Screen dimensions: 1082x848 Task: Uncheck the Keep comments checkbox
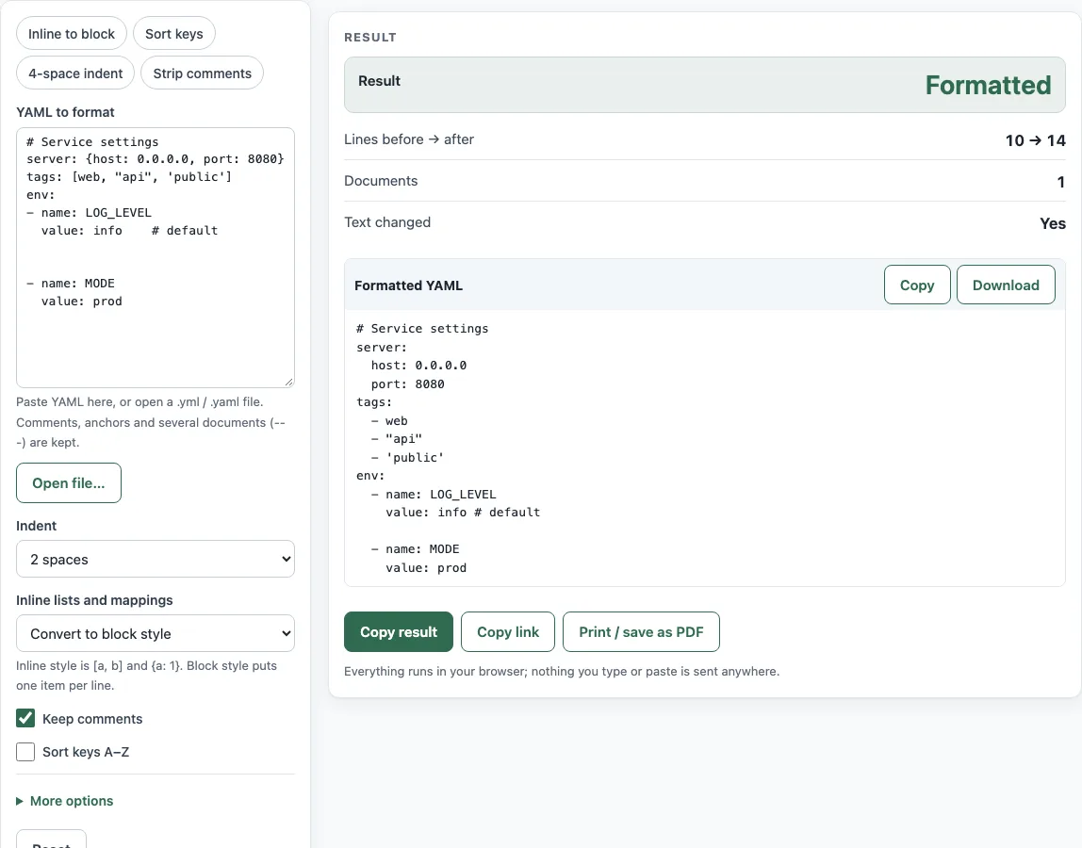tap(25, 718)
